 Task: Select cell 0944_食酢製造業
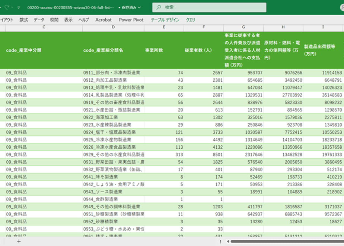[113, 199]
